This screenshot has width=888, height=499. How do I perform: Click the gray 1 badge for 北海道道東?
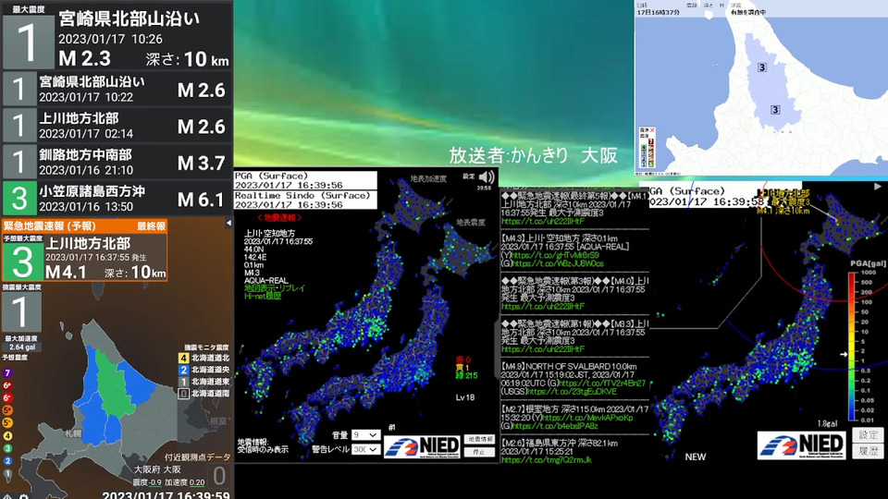183,382
